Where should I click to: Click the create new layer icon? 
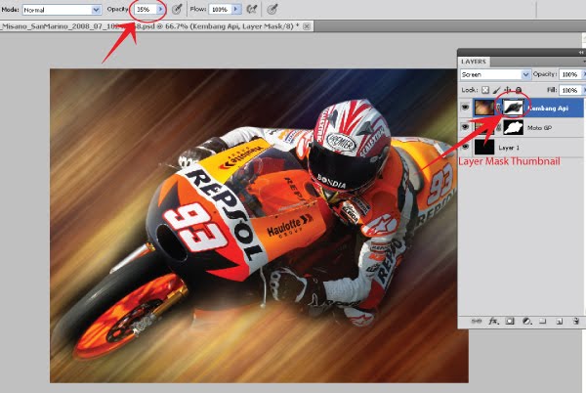coord(559,322)
